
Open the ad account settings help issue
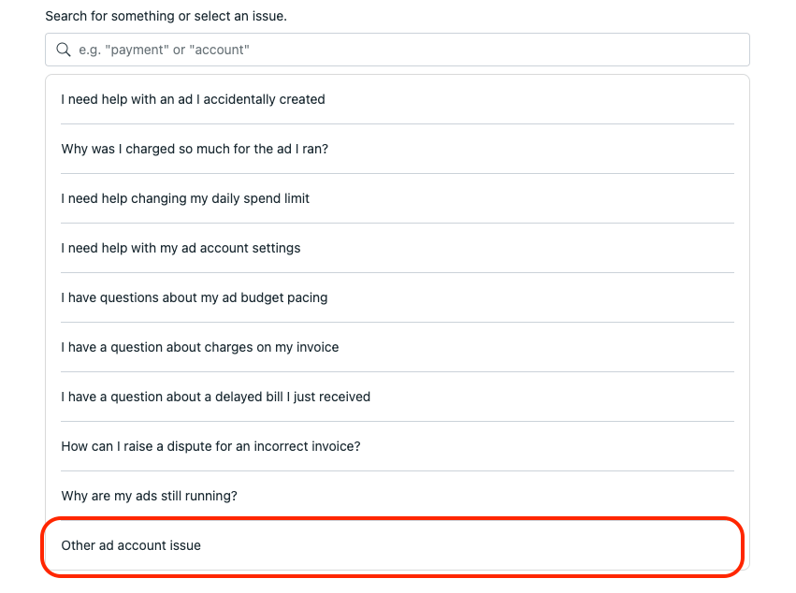(x=181, y=248)
